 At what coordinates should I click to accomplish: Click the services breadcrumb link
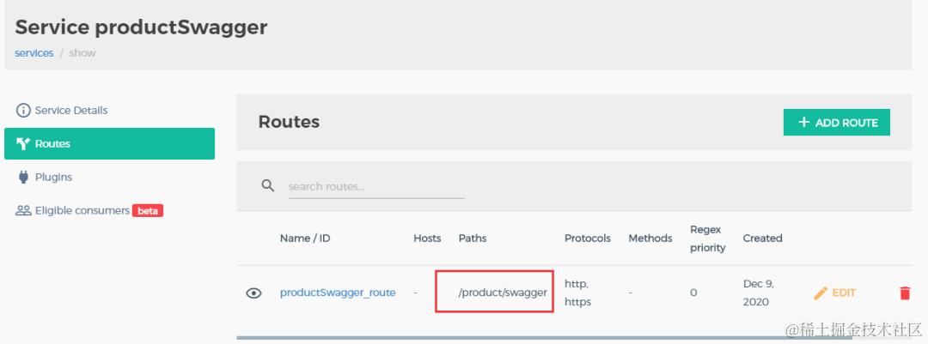click(x=34, y=53)
